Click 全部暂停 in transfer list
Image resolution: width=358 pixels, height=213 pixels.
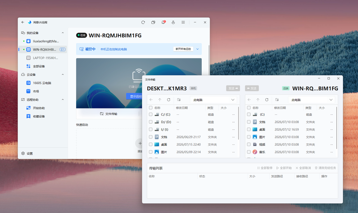pyautogui.click(x=265, y=168)
